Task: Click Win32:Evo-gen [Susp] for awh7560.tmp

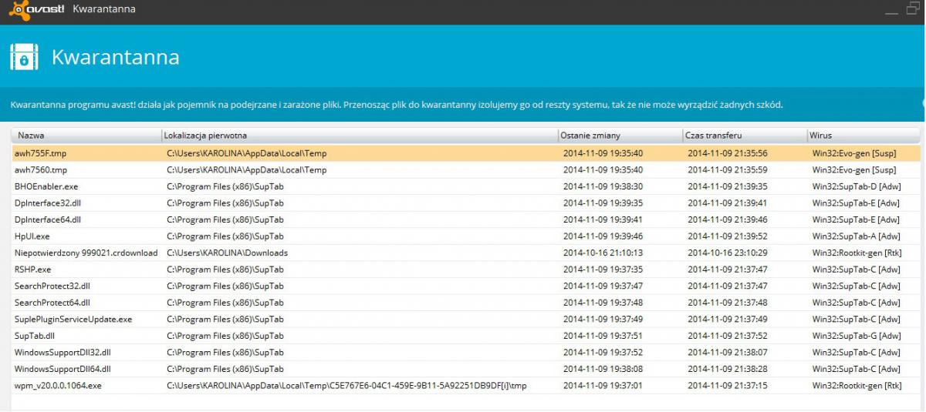Action: pyautogui.click(x=854, y=169)
